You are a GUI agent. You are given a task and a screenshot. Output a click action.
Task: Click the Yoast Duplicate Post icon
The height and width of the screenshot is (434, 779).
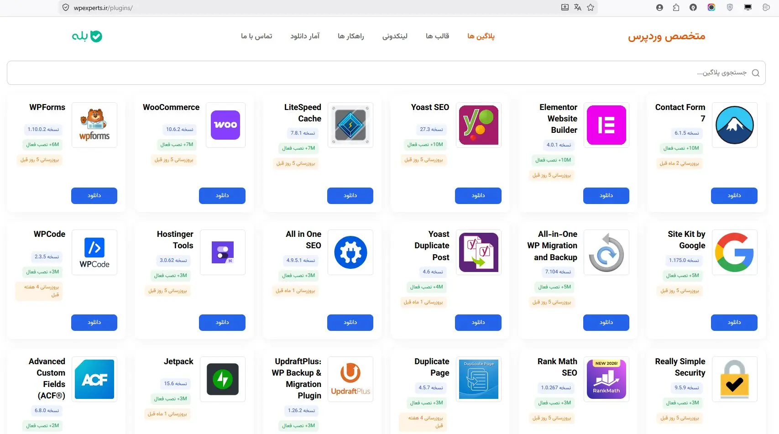pyautogui.click(x=478, y=252)
